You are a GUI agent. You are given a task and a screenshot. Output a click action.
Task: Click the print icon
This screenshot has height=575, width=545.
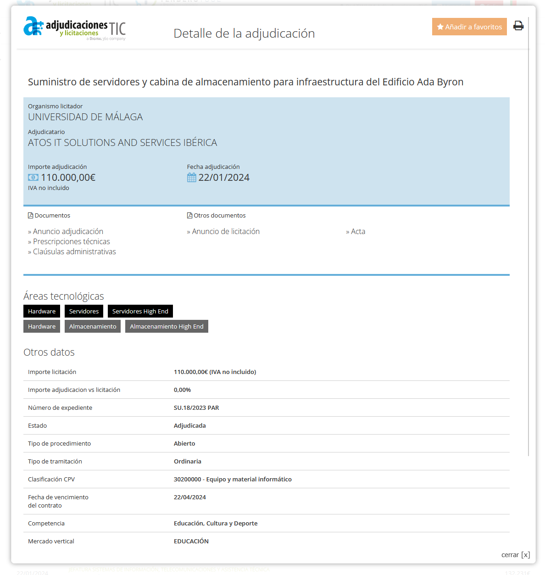click(x=518, y=26)
